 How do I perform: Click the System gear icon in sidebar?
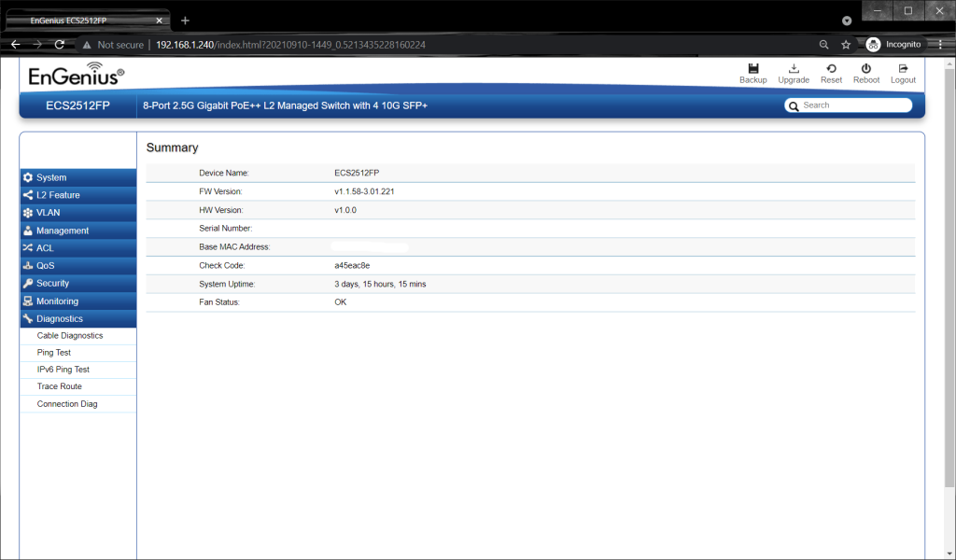pos(27,177)
